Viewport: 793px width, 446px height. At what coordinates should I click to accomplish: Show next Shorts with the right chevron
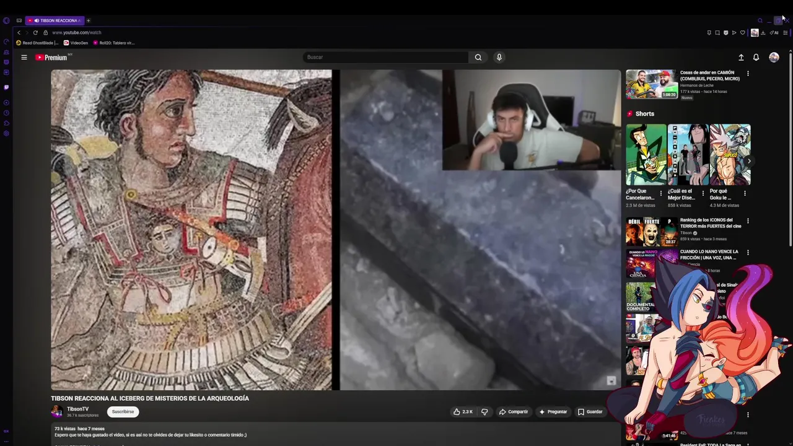(x=749, y=161)
